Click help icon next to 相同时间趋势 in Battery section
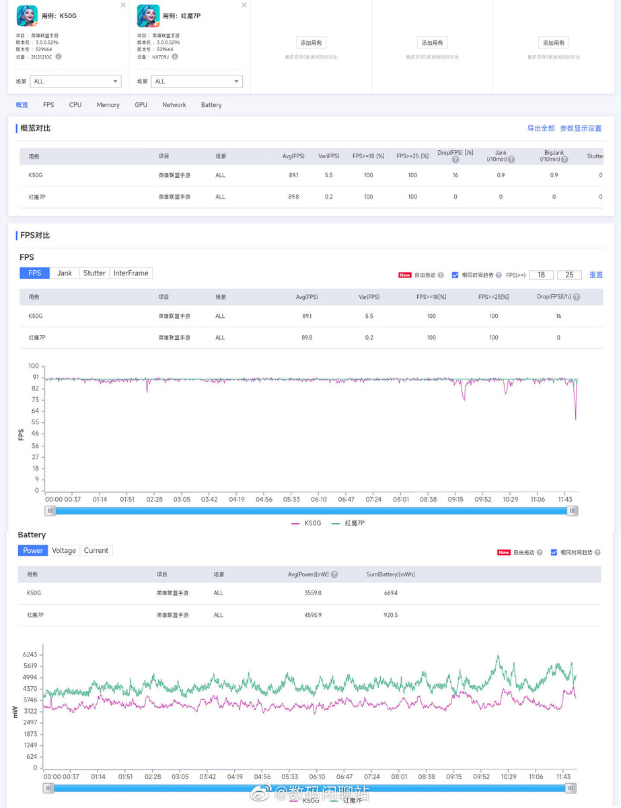This screenshot has height=808, width=621. 597,552
